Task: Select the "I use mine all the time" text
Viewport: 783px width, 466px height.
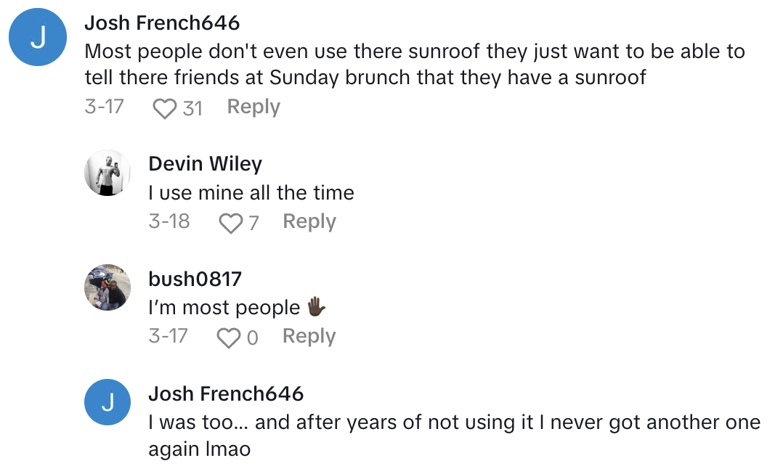Action: [x=251, y=193]
